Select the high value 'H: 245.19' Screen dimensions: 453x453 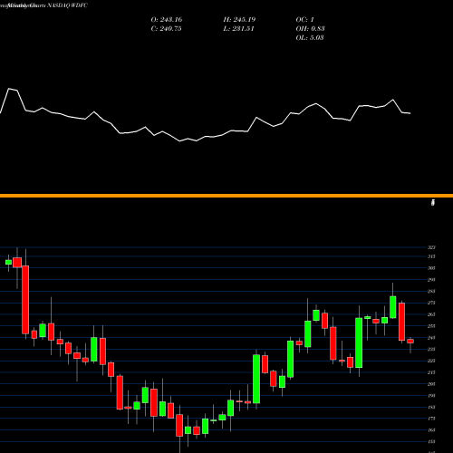tap(239, 20)
